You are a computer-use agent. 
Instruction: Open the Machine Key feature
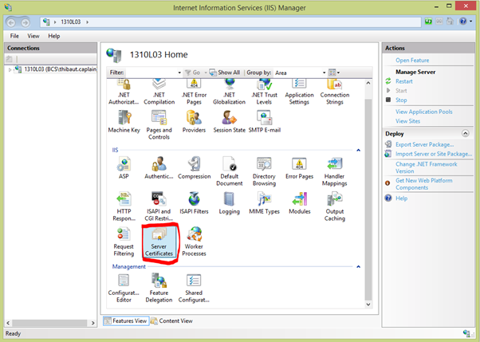coord(124,122)
